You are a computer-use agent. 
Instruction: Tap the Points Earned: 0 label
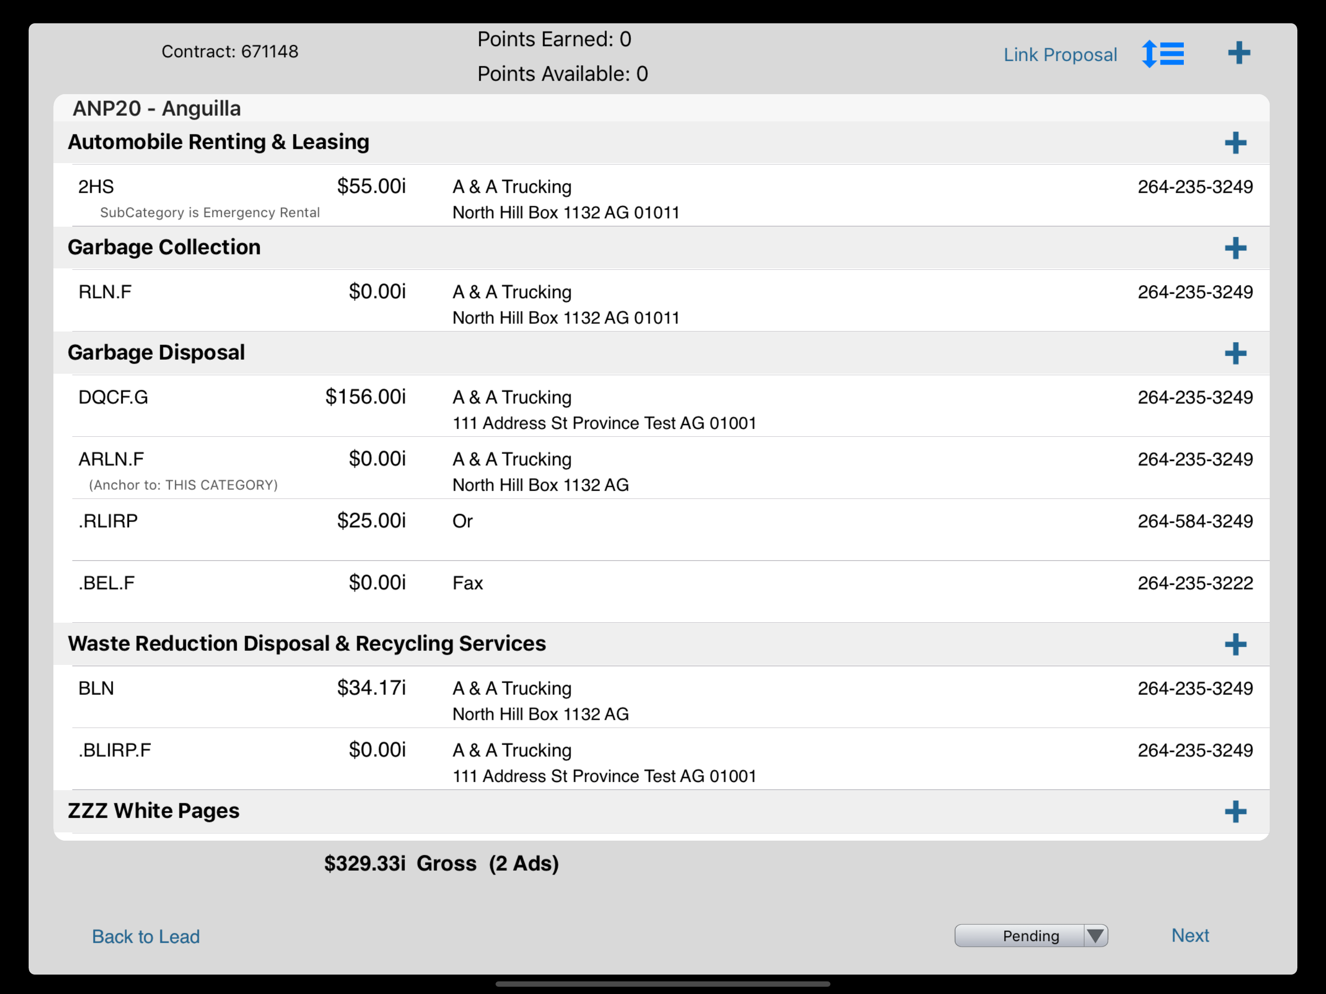(x=554, y=39)
